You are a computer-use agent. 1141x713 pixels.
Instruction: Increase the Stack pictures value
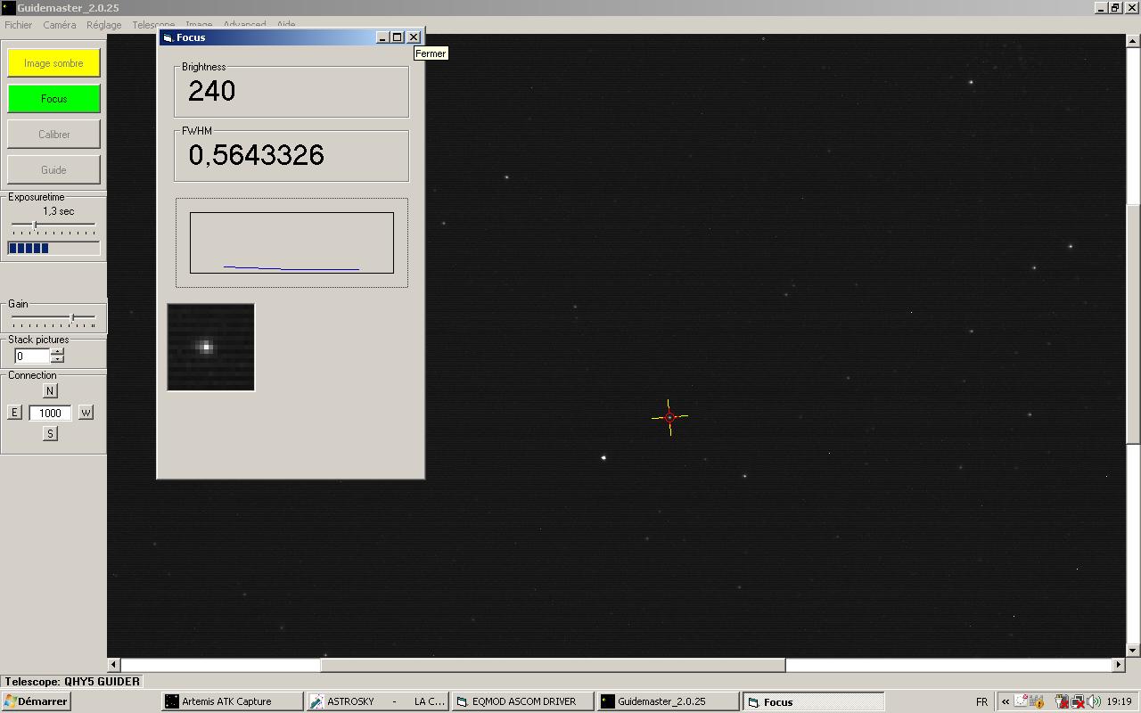click(x=57, y=352)
